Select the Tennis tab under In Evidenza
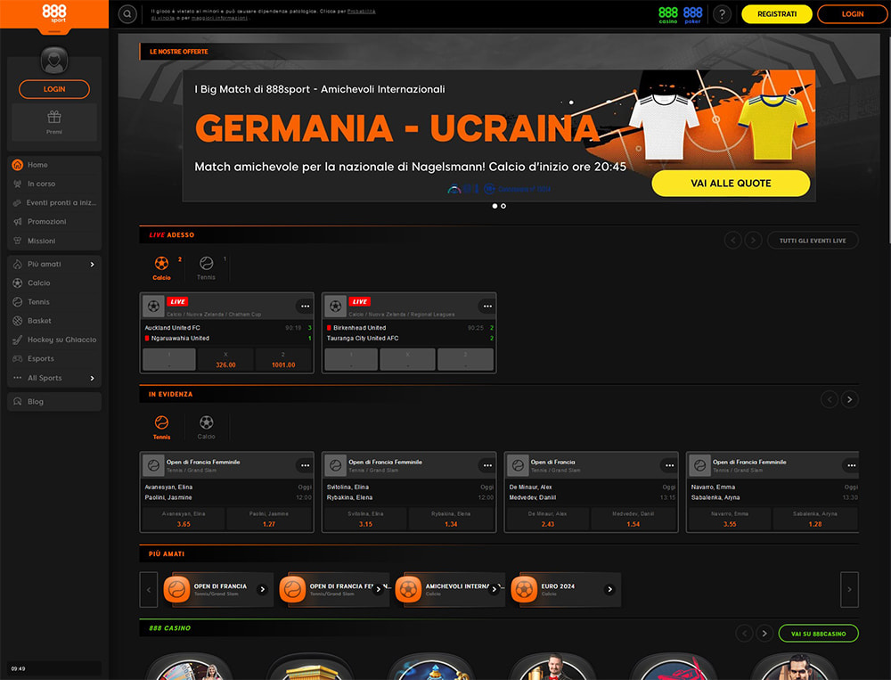The image size is (891, 680). (x=162, y=427)
